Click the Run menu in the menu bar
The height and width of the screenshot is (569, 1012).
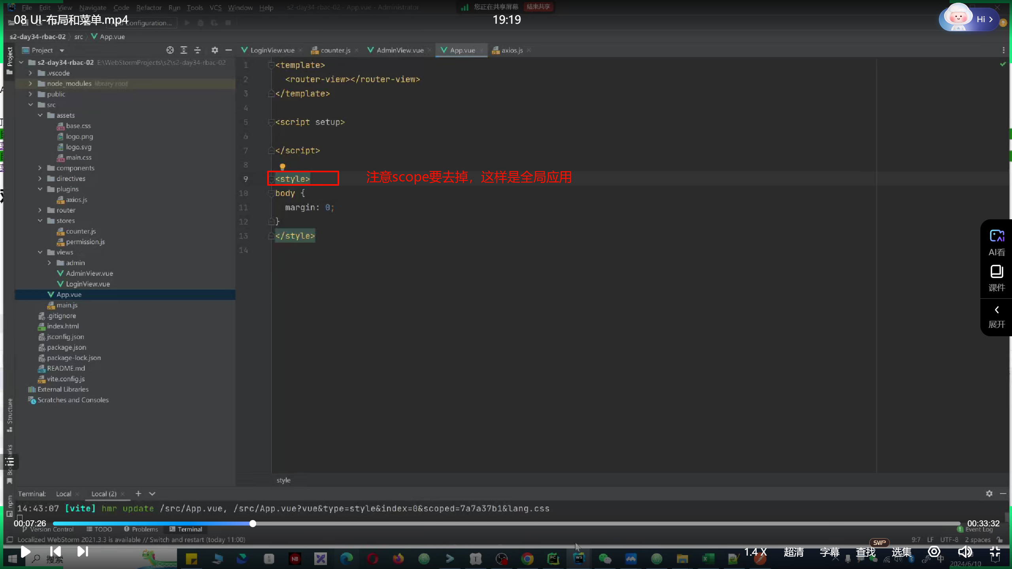point(174,7)
